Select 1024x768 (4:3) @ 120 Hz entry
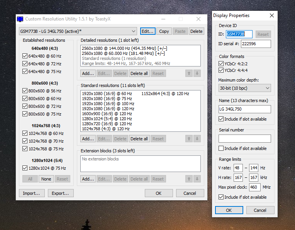 (106, 129)
